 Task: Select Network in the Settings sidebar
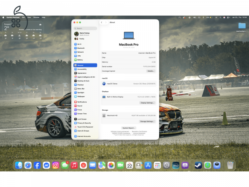pyautogui.click(x=85, y=52)
